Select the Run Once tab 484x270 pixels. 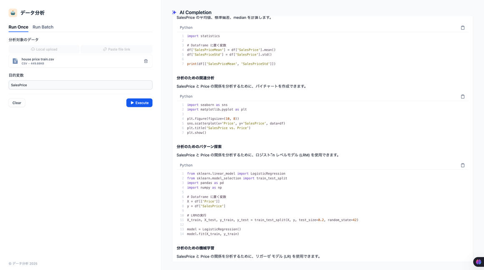click(18, 27)
